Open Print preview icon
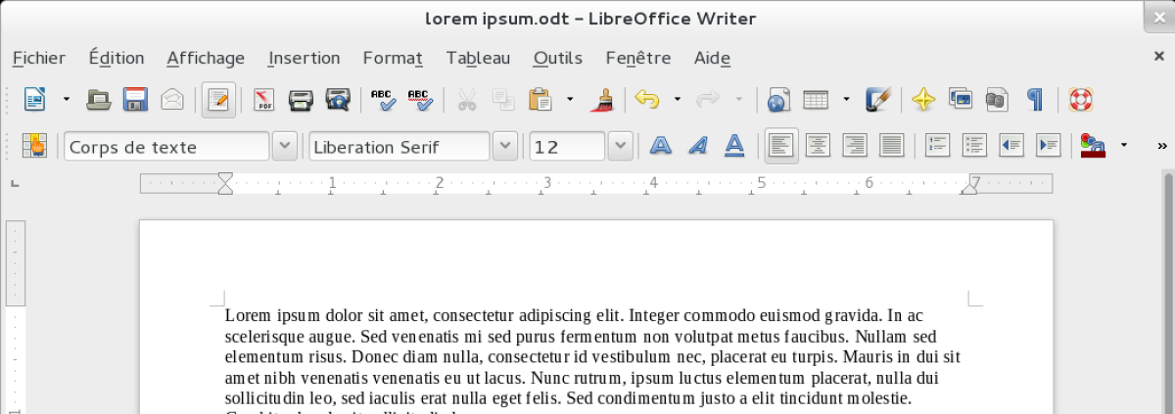This screenshot has height=414, width=1175. [x=338, y=99]
